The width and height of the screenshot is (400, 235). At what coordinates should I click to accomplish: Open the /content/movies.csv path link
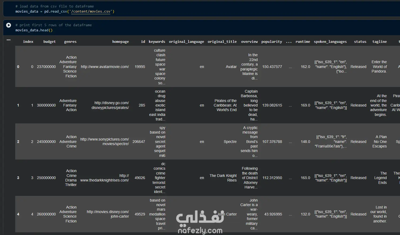point(91,12)
